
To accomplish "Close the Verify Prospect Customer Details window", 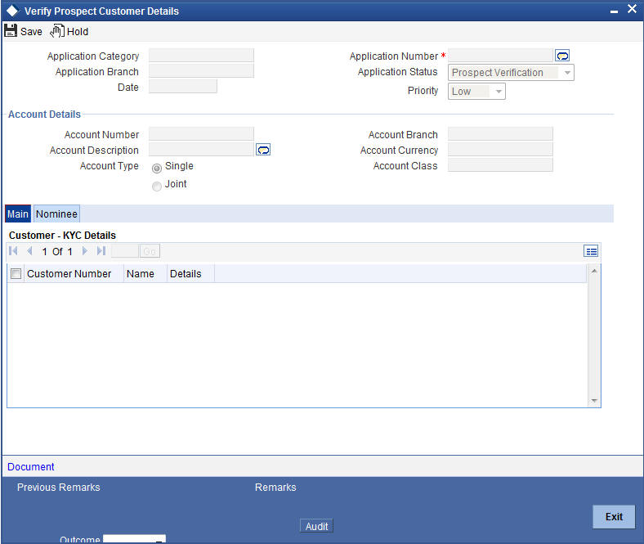I will (x=632, y=9).
